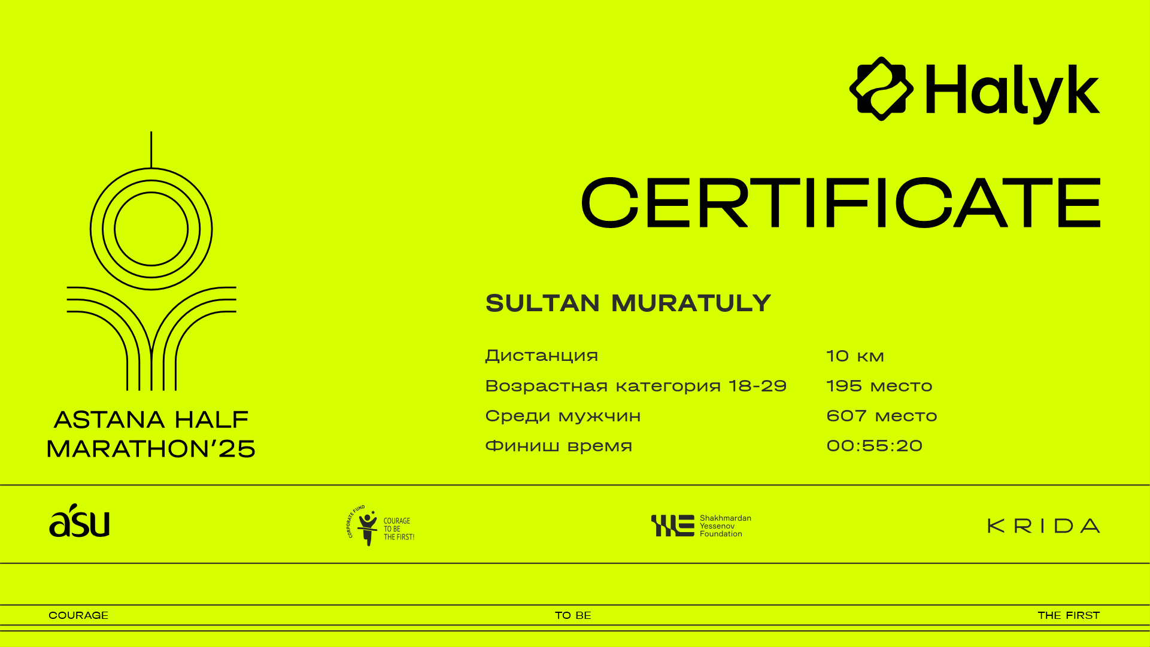Click the TO BE footer text
This screenshot has width=1150, height=647.
click(x=573, y=615)
